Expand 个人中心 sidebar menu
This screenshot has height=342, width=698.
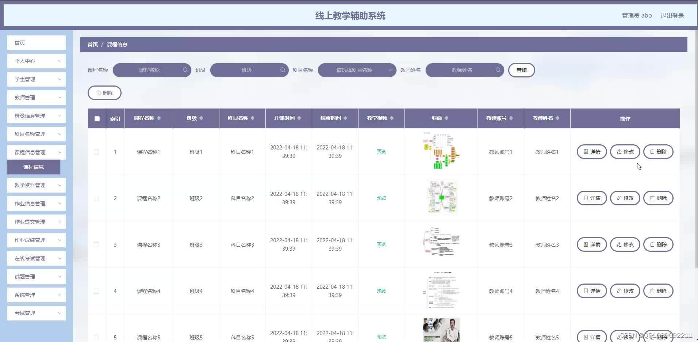point(37,61)
